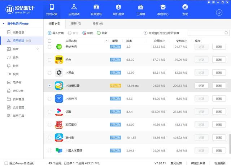Open 音乐 in the sidebar
The image size is (231, 167).
coord(22,57)
